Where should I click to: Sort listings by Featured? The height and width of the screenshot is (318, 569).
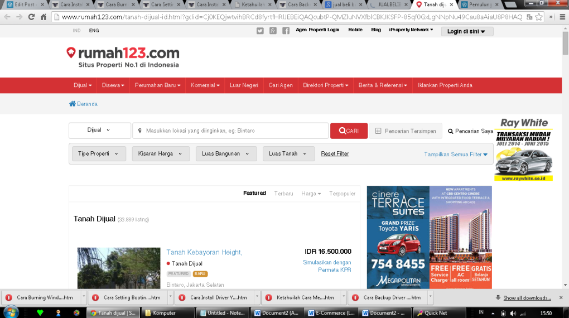tap(254, 193)
